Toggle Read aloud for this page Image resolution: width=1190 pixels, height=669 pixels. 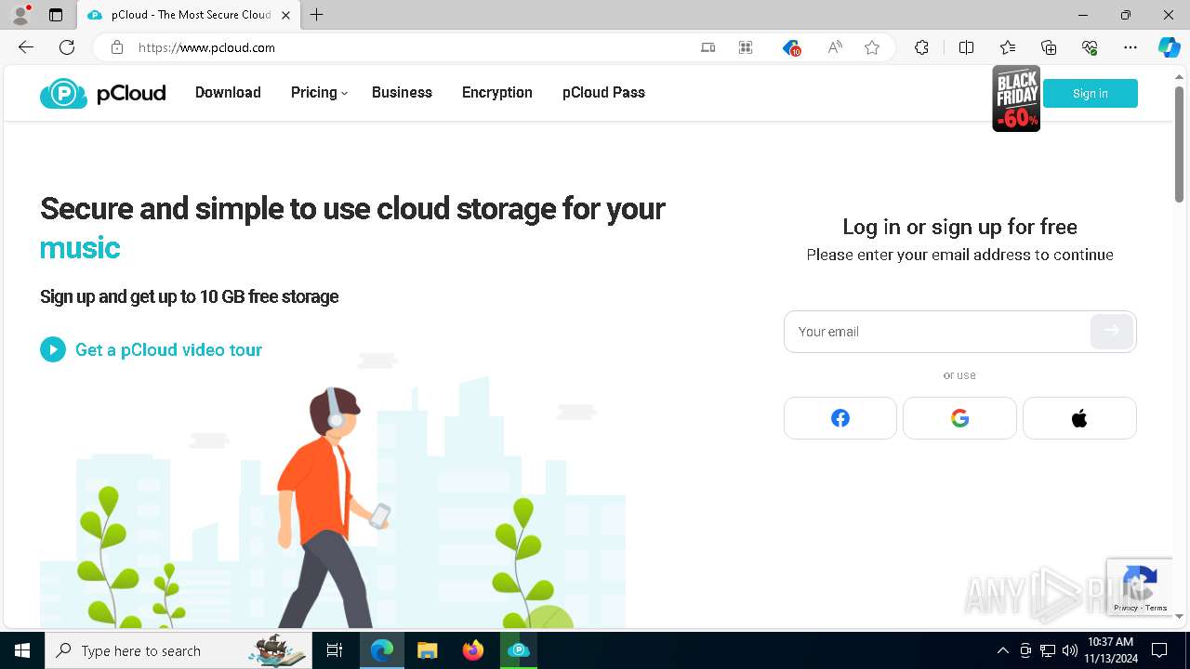pyautogui.click(x=835, y=47)
